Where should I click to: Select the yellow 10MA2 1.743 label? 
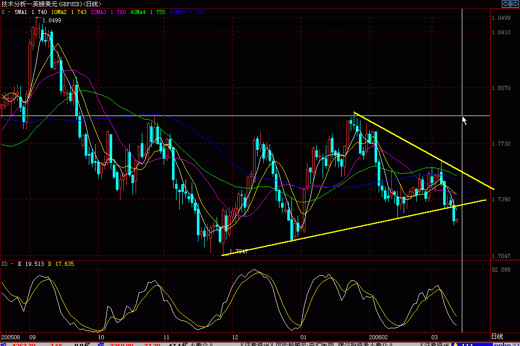[x=69, y=12]
